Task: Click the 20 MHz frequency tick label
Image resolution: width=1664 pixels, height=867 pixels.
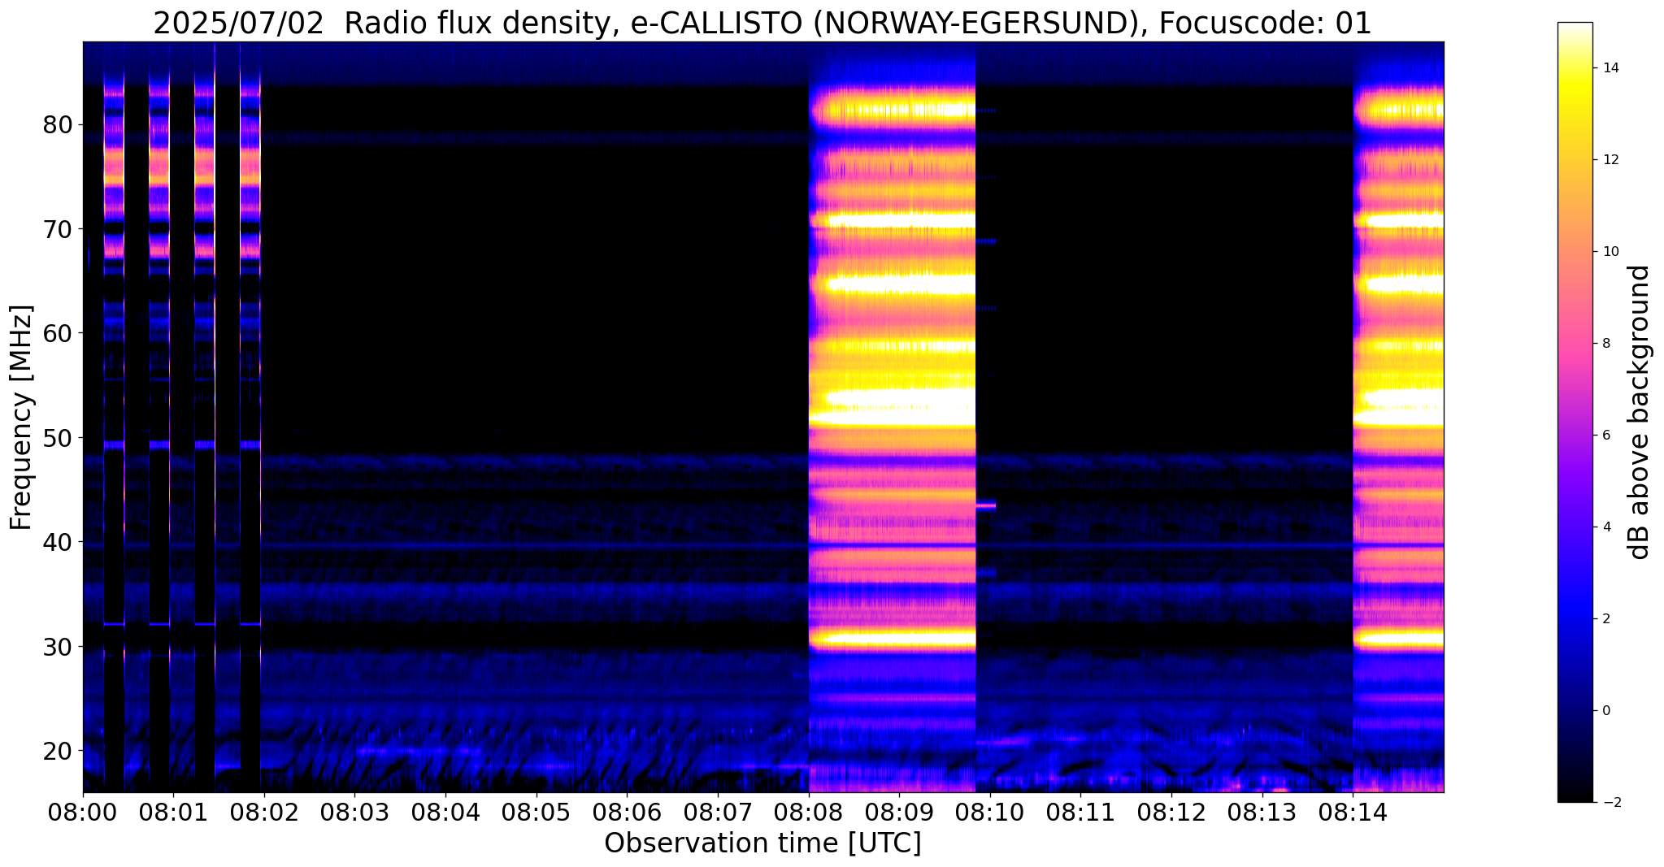Action: (59, 751)
